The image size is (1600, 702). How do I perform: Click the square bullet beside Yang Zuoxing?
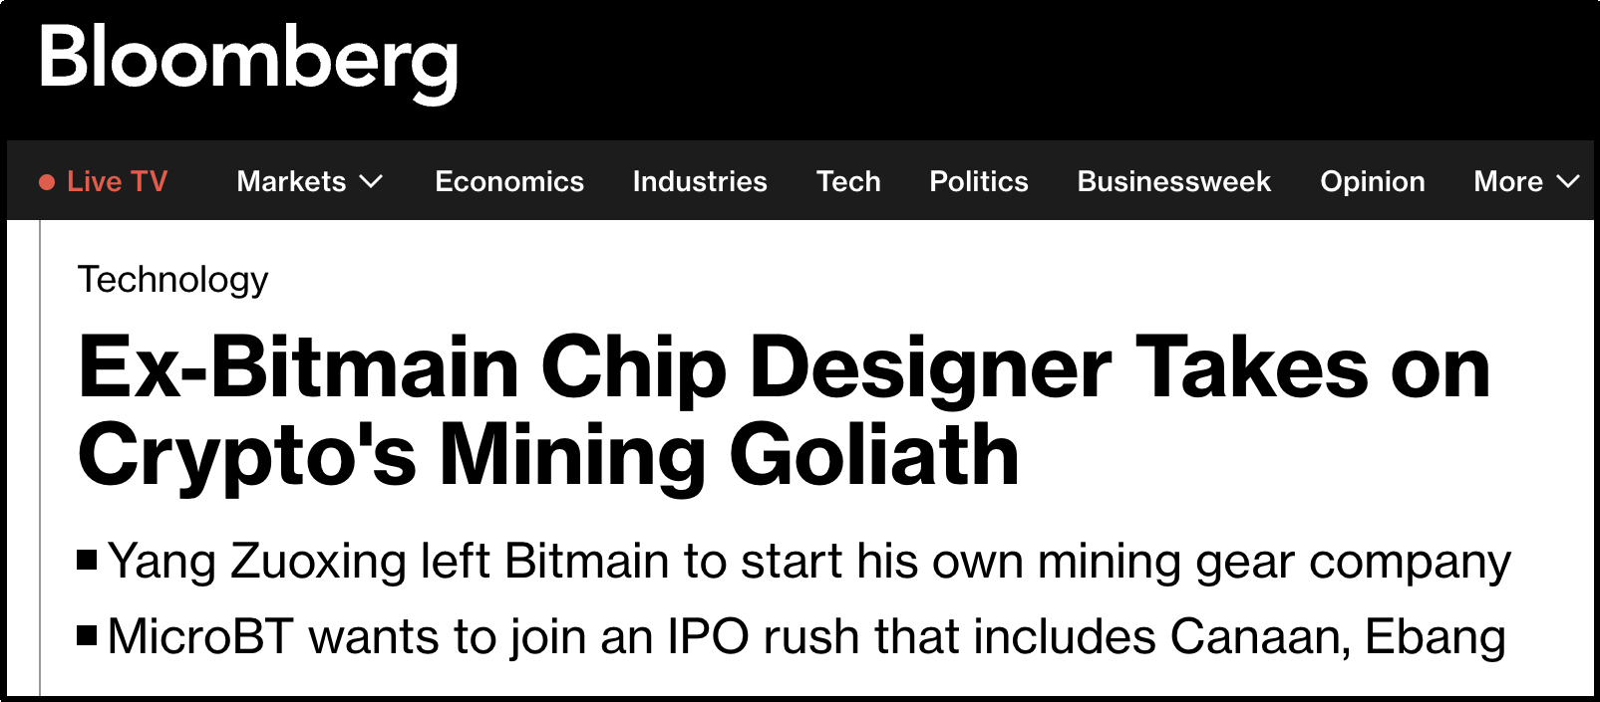coord(87,560)
